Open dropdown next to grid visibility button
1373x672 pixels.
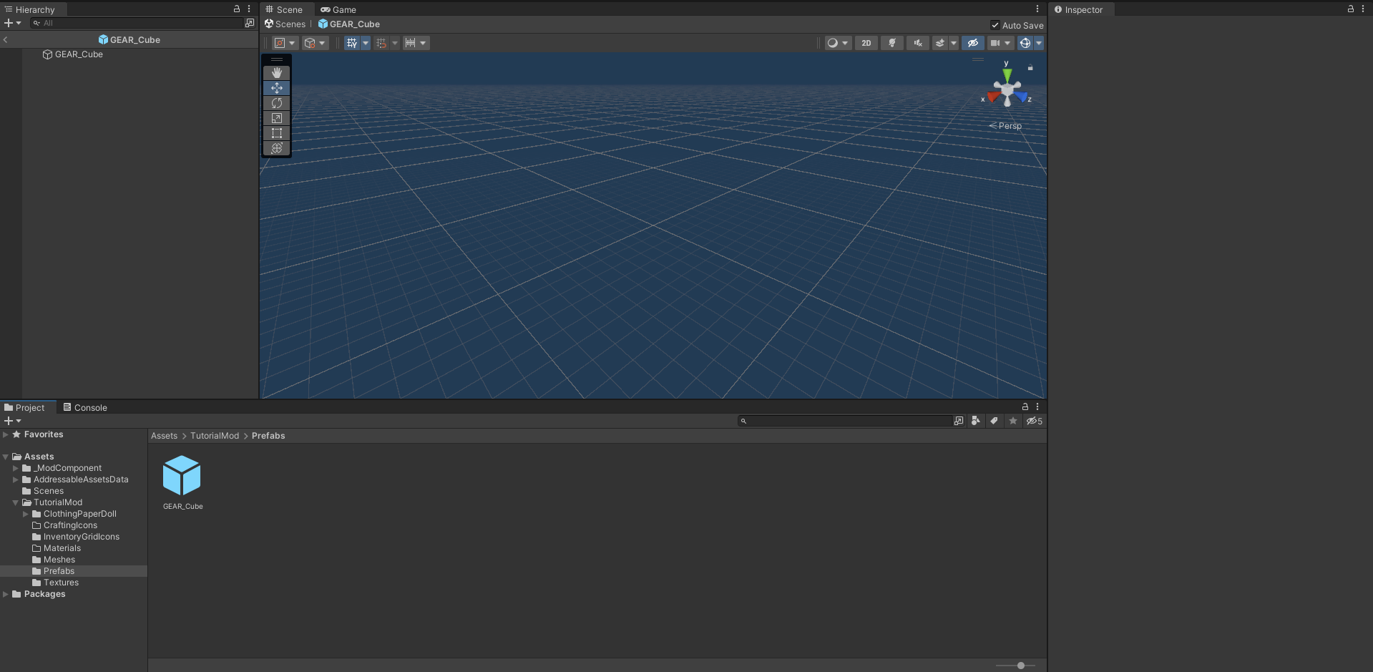[x=366, y=43]
